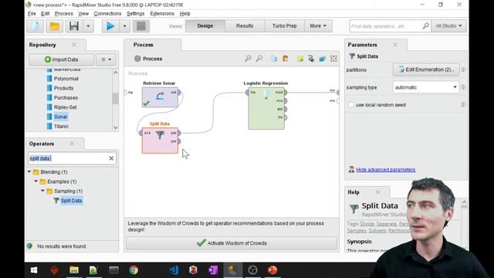Image resolution: width=494 pixels, height=278 pixels.
Task: Open the save options dropdown arrow
Action: [x=88, y=25]
